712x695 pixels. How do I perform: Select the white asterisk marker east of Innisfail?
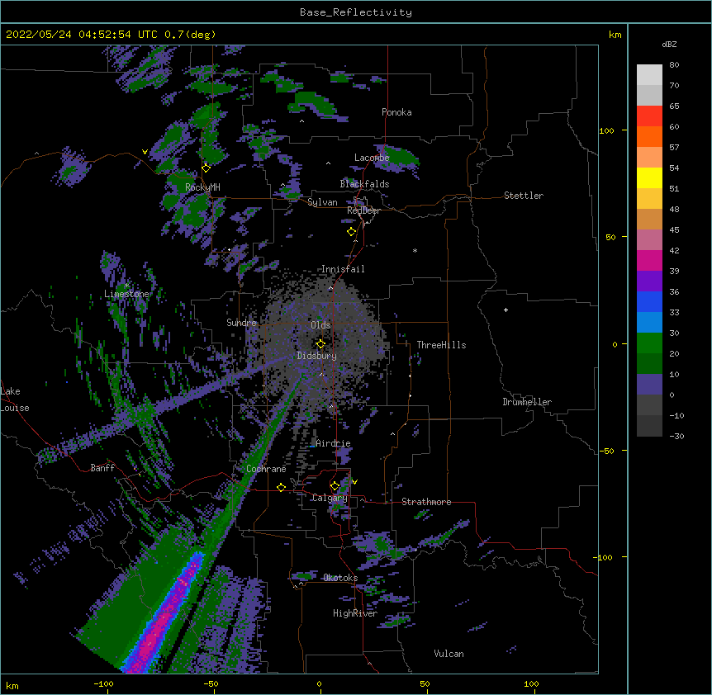coord(415,251)
